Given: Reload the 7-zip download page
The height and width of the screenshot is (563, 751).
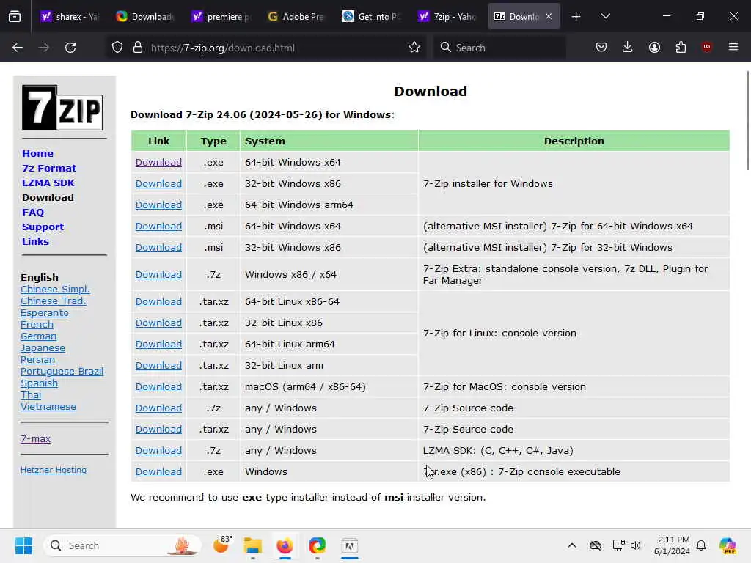Looking at the screenshot, I should tap(70, 48).
